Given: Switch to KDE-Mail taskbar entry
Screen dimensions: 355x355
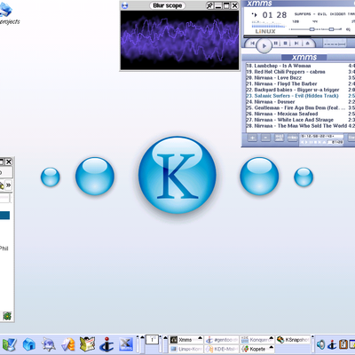Looking at the screenshot, I should pyautogui.click(x=222, y=349).
